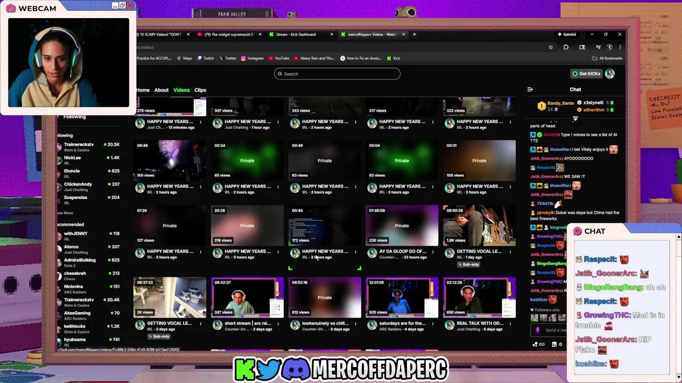Select the Videos tab
This screenshot has width=682, height=383.
pyautogui.click(x=181, y=90)
